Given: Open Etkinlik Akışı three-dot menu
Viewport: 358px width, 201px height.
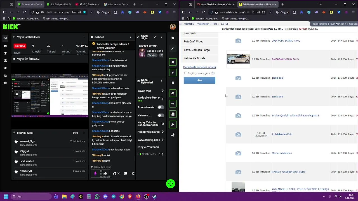Looking at the screenshot, I should click(x=84, y=133).
